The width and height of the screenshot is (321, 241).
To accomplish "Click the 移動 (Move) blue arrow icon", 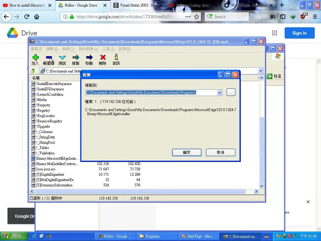I will click(89, 57).
